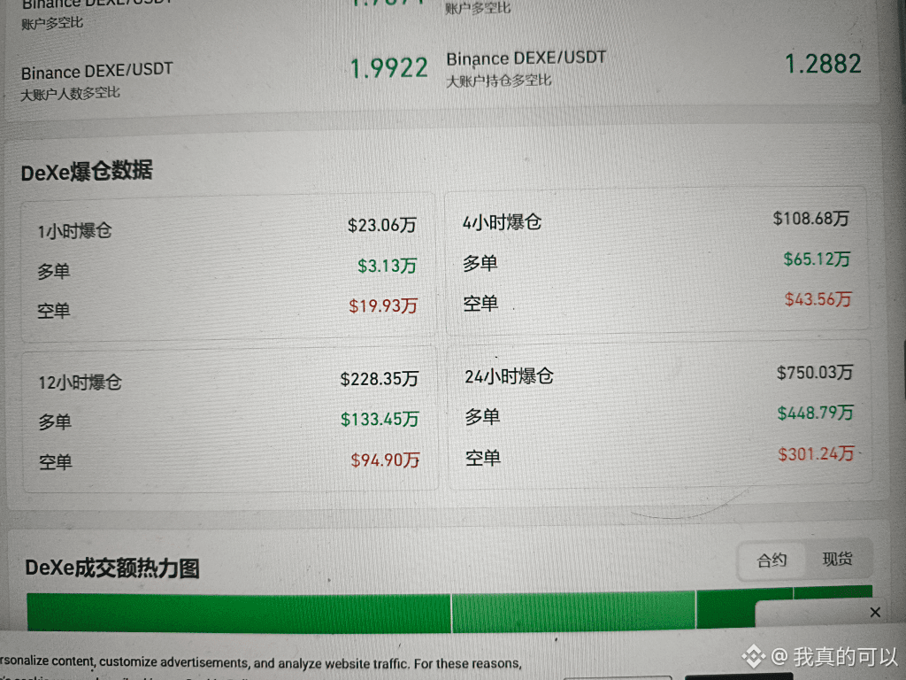Click 空单 label in 4小时爆仓 card
906x680 pixels.
[x=480, y=304]
